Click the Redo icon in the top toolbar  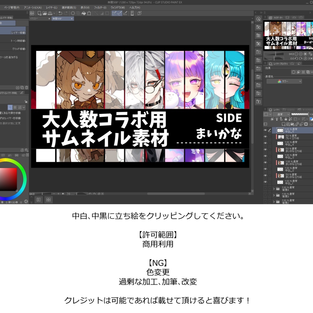point(66,13)
